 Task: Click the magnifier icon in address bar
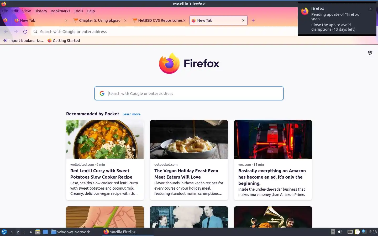[x=35, y=31]
